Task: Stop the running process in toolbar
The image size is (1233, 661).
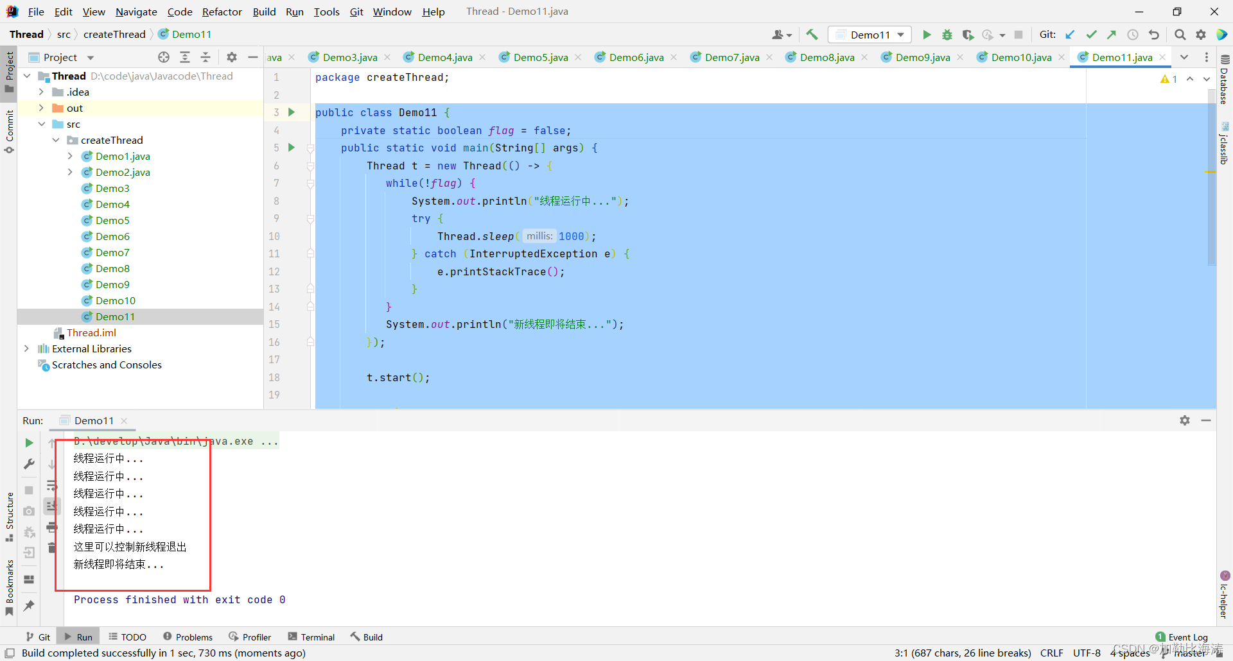Action: 1019,35
